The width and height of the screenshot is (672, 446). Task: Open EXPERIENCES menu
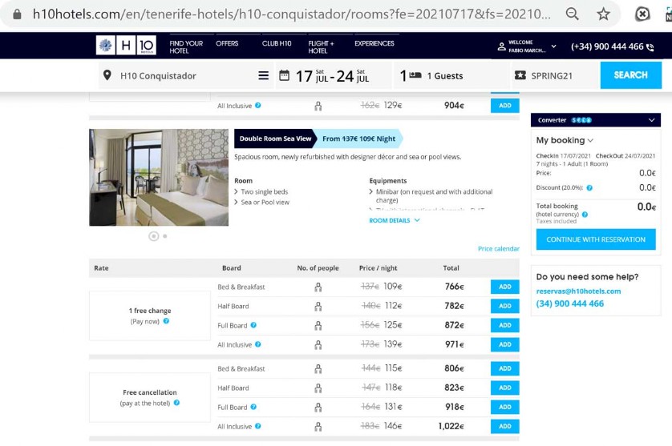click(374, 43)
